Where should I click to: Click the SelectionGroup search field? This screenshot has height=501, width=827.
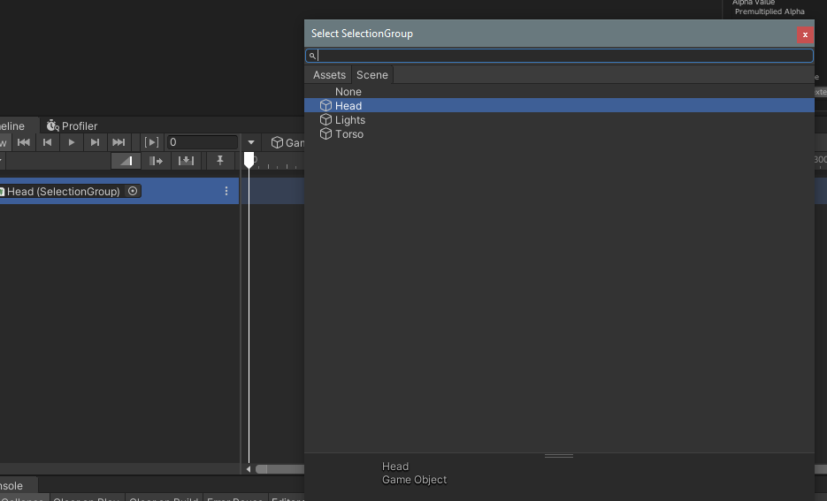[563, 56]
